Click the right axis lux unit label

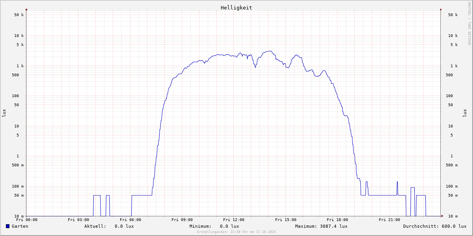coord(465,113)
